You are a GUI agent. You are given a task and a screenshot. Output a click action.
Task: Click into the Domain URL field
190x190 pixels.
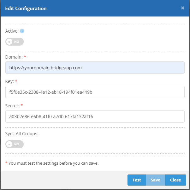tap(95, 67)
